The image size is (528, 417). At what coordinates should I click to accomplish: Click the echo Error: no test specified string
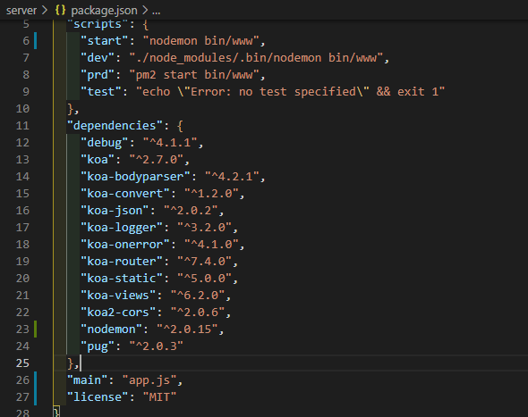291,92
